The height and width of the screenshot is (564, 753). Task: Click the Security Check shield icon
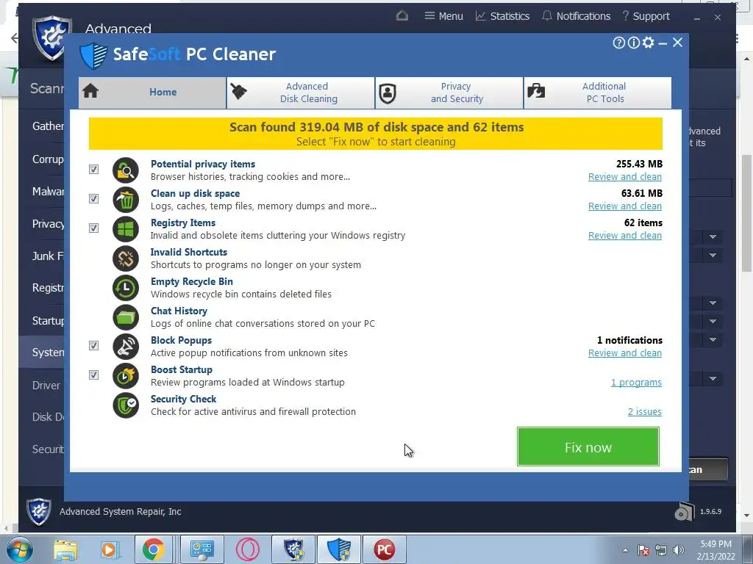125,405
